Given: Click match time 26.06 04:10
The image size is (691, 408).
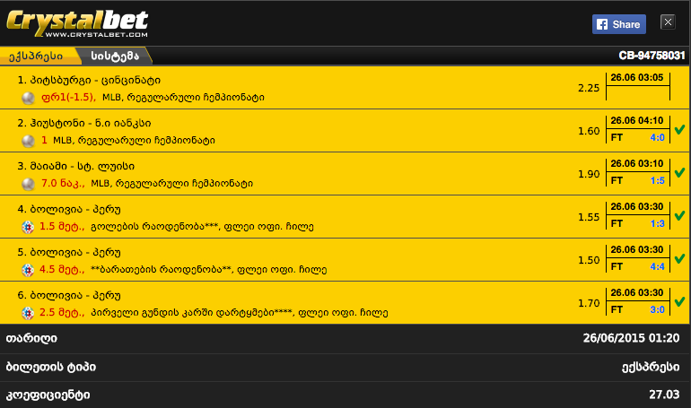Looking at the screenshot, I should click(637, 121).
